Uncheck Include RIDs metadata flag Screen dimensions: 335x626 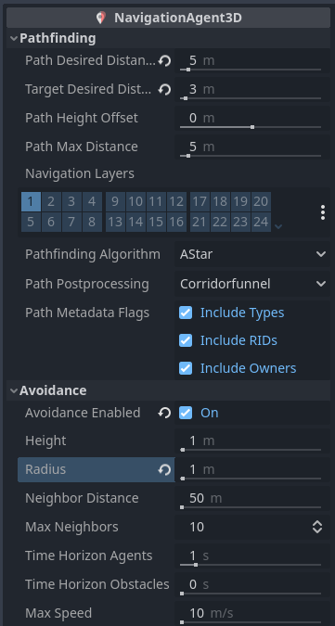click(x=186, y=340)
